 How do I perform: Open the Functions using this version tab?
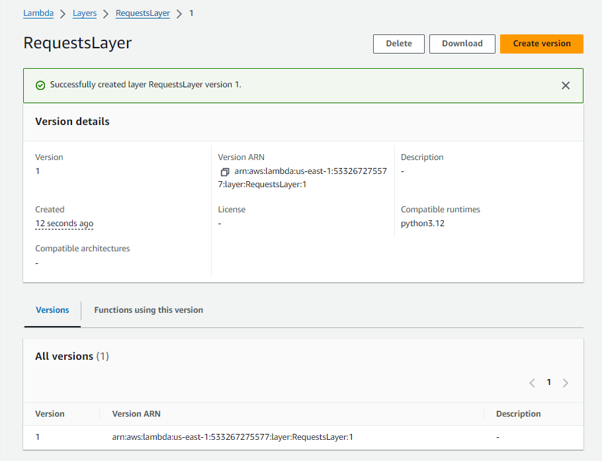(148, 310)
